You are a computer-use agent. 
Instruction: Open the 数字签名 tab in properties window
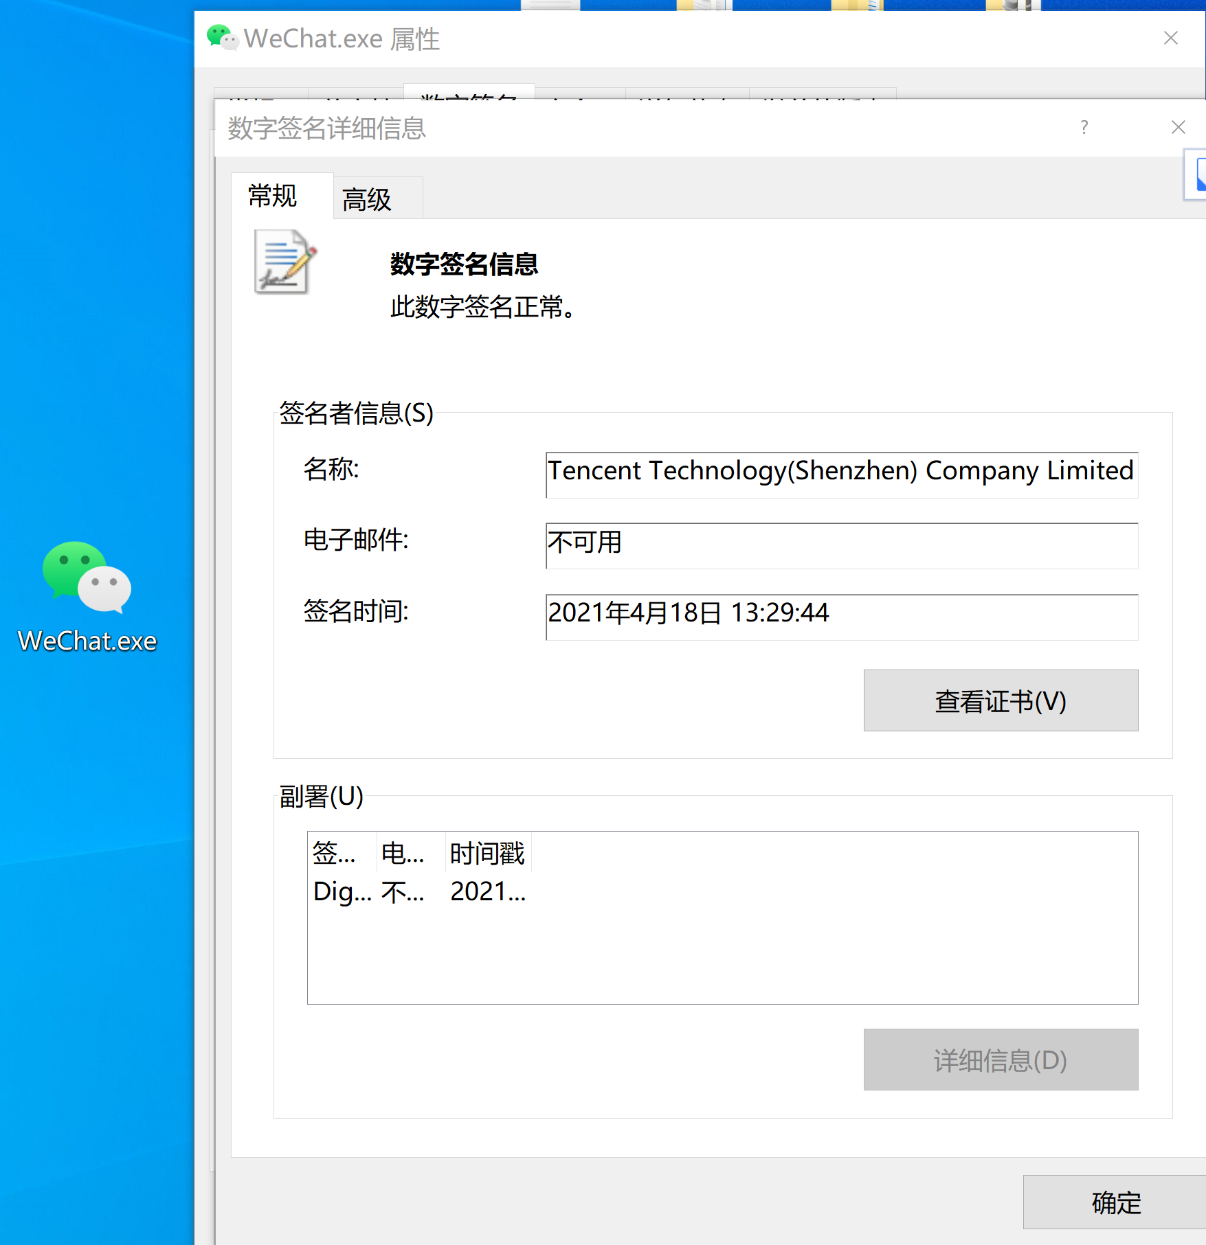click(469, 92)
